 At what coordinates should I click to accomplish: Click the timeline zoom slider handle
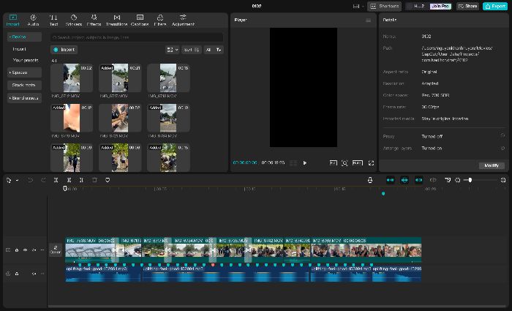pyautogui.click(x=470, y=180)
